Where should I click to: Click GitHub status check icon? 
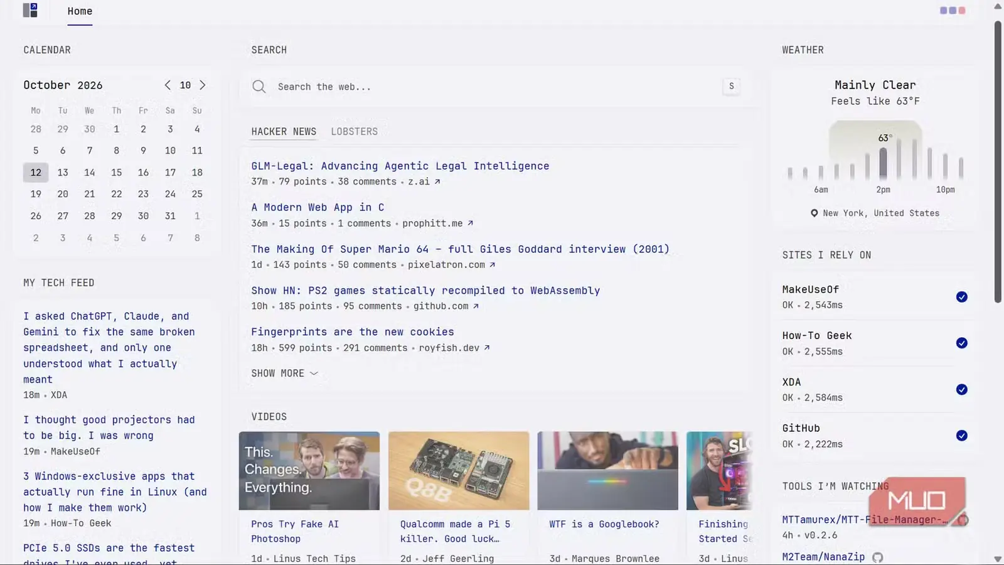tap(961, 436)
